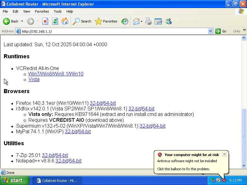The width and height of the screenshot is (247, 185).
Task: Open the Messenger people icon
Action: (168, 21)
